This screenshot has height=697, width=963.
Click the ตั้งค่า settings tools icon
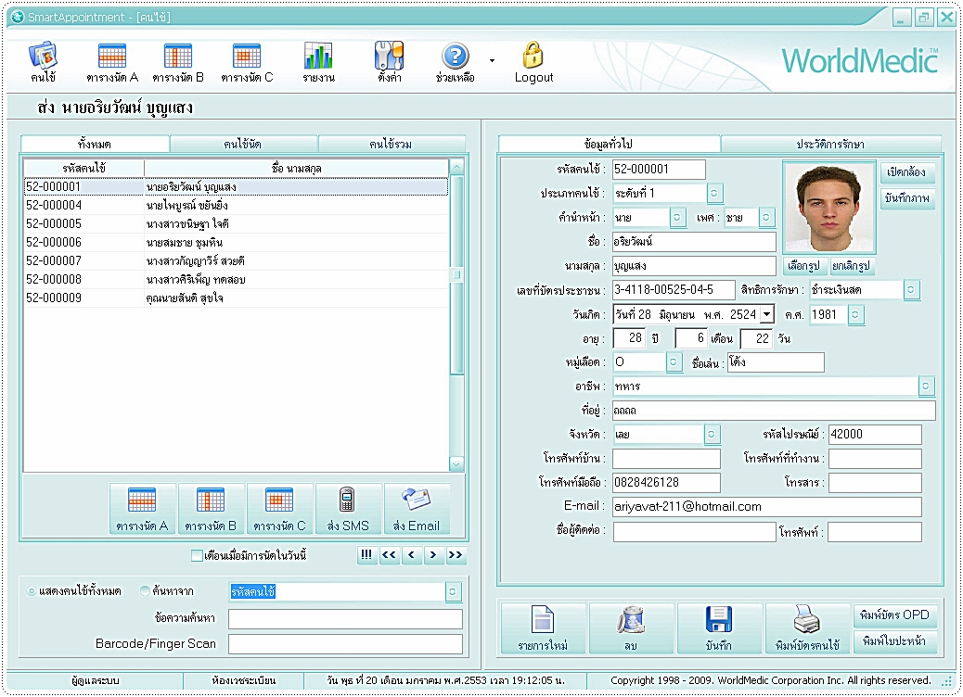pos(389,57)
